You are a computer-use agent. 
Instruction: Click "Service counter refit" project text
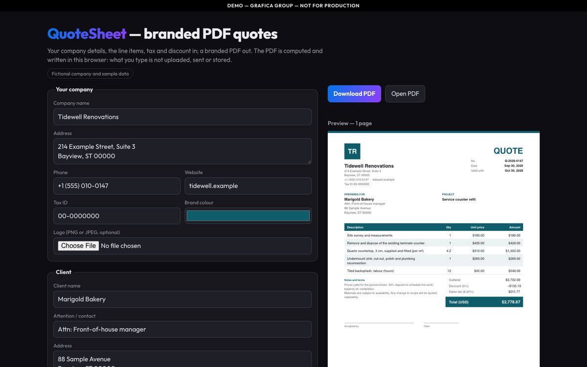coord(459,200)
